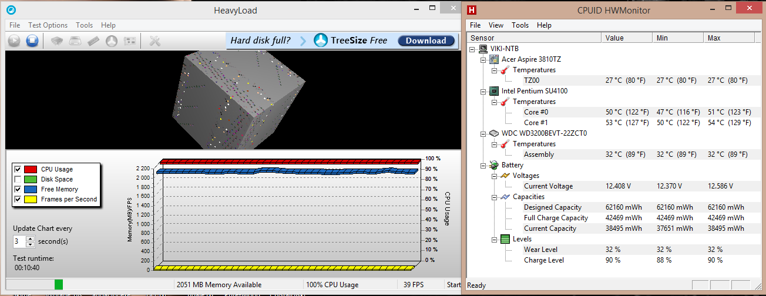Viewport: 766px width, 296px height.
Task: Enable the Disk Space chart checkbox
Action: tap(18, 179)
